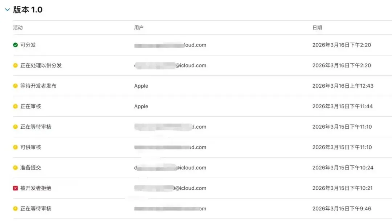Click the yellow dot next to 正在审核

[15, 107]
